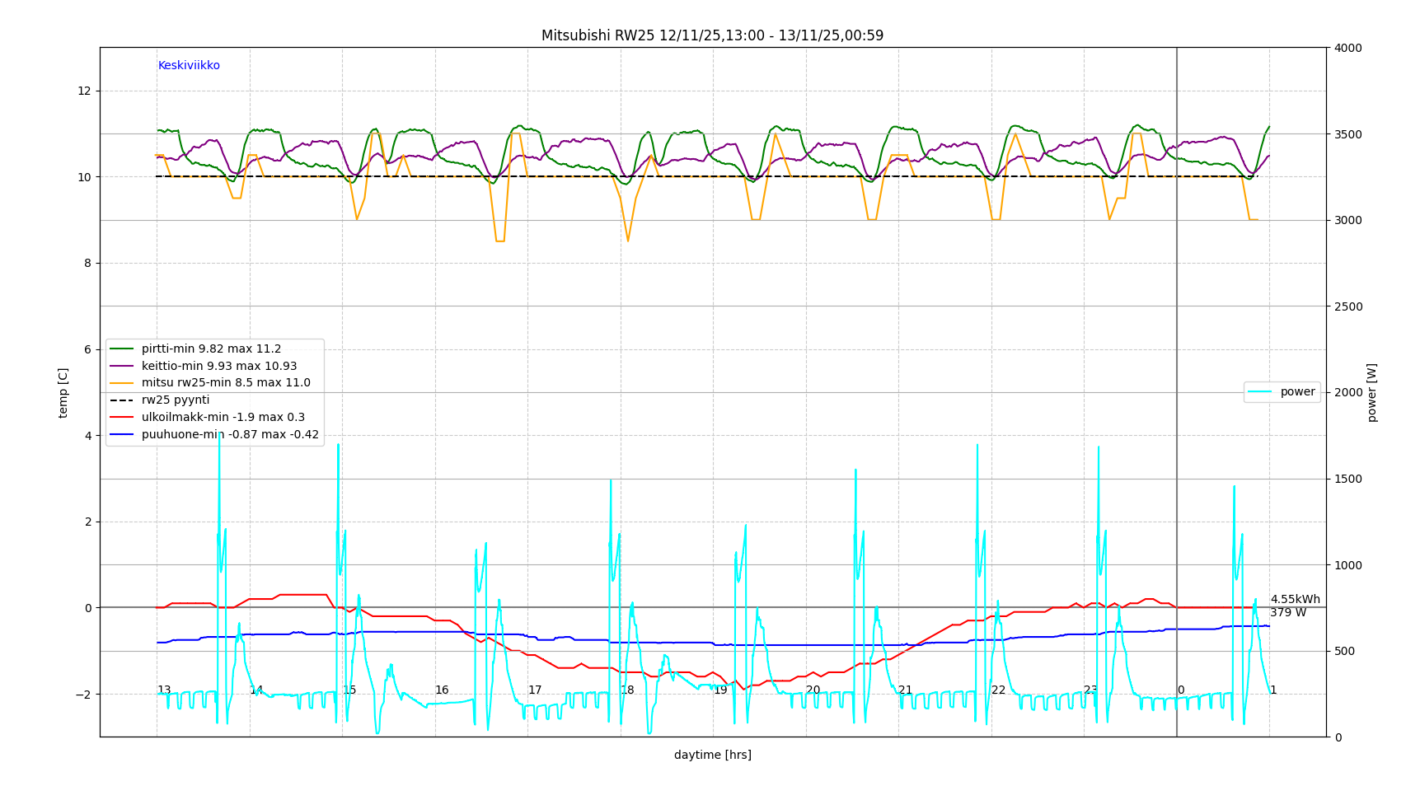Click the midnight hour marker '0'
The width and height of the screenshot is (1406, 786).
pos(1180,690)
